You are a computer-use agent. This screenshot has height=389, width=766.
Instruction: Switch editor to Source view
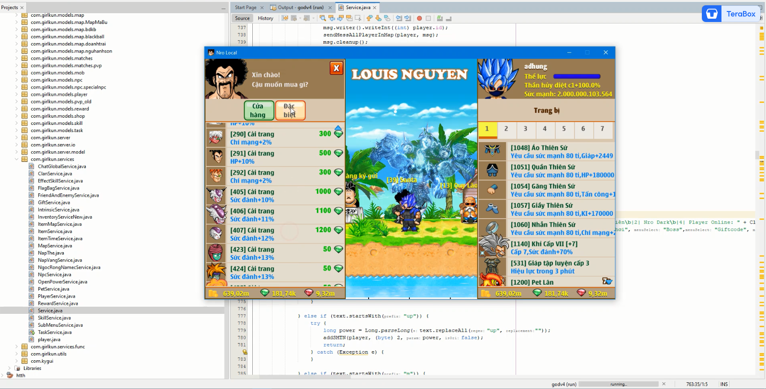coord(242,18)
